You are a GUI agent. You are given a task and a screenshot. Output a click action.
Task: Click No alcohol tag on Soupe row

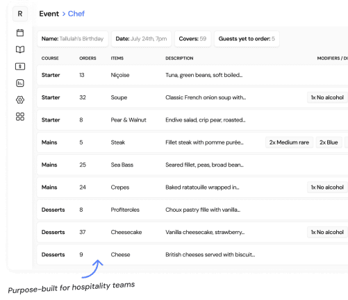[x=327, y=97]
